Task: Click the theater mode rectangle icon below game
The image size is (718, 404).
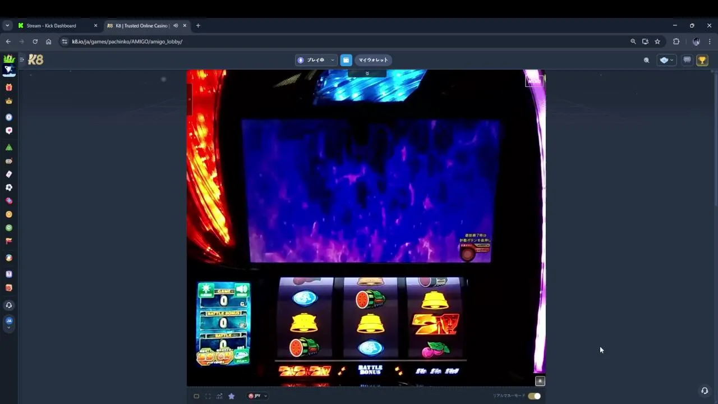Action: [x=196, y=396]
